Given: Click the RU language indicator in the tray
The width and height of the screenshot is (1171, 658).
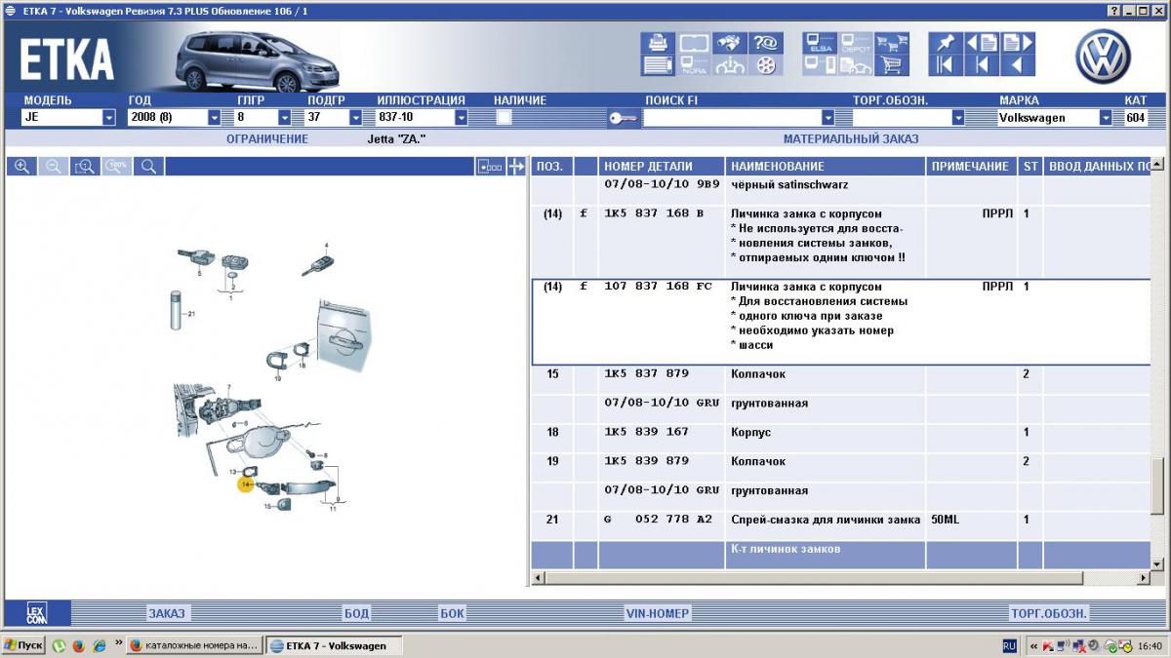Looking at the screenshot, I should [1009, 645].
